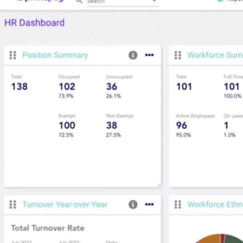Screen dimensions: 243x243
Task: Click the Workforce Summary card title
Action: click(215, 55)
